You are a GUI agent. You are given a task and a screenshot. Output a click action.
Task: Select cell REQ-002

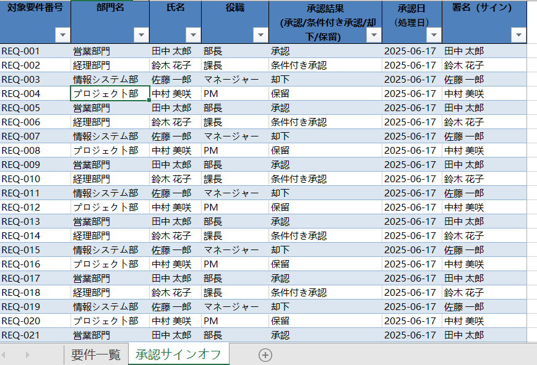pyautogui.click(x=35, y=65)
